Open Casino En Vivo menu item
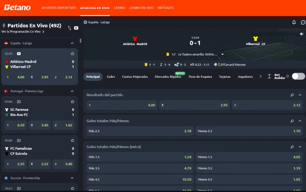 (x=141, y=8)
